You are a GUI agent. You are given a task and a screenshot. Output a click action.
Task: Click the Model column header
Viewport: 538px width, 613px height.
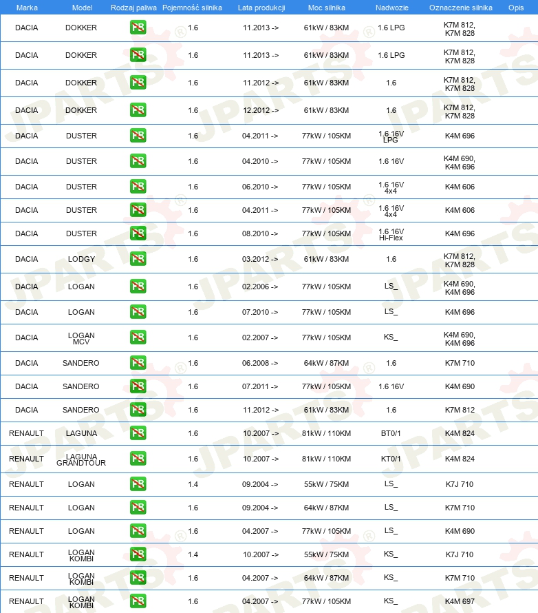pyautogui.click(x=82, y=8)
